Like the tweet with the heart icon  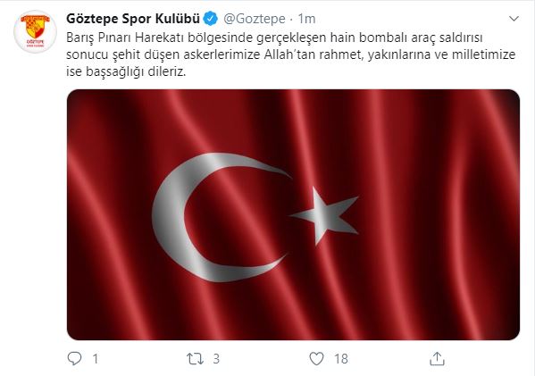click(x=316, y=359)
